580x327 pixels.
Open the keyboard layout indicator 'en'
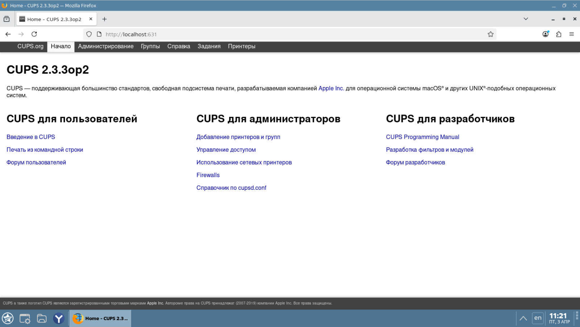click(537, 318)
